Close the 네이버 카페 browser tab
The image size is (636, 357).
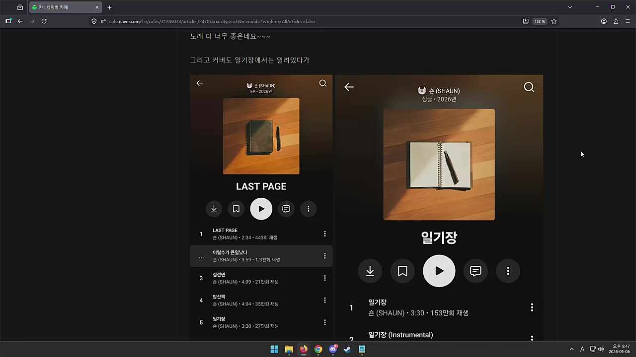[x=97, y=7]
